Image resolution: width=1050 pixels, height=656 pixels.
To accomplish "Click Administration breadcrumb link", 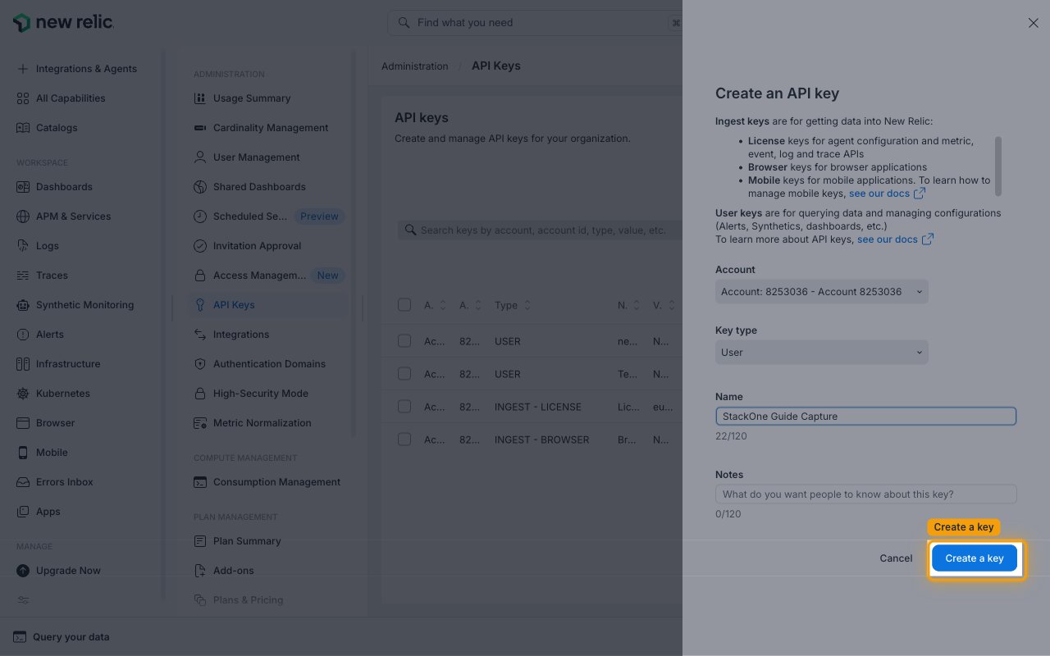I will coord(415,66).
